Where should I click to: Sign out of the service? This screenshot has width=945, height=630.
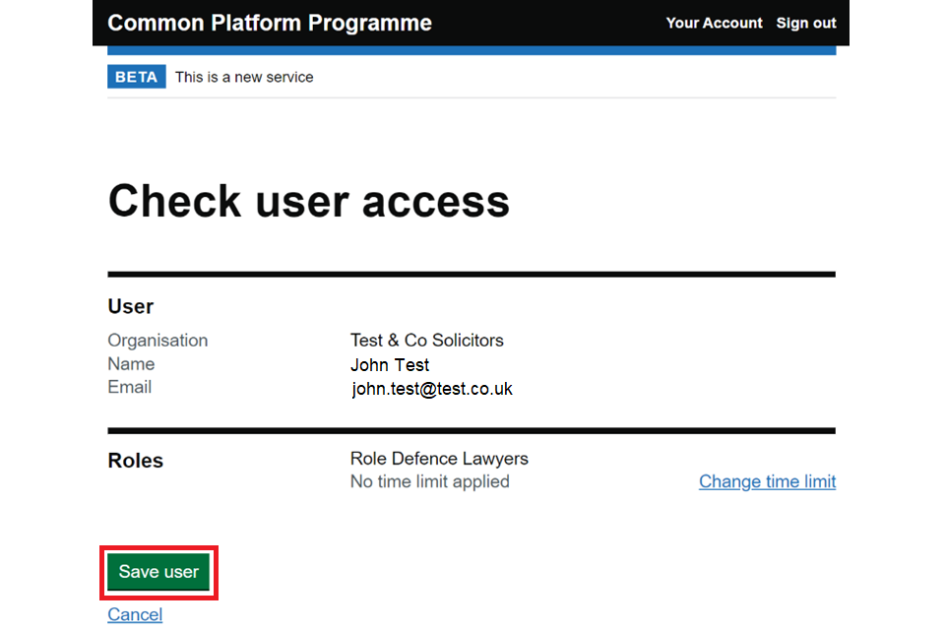click(805, 23)
